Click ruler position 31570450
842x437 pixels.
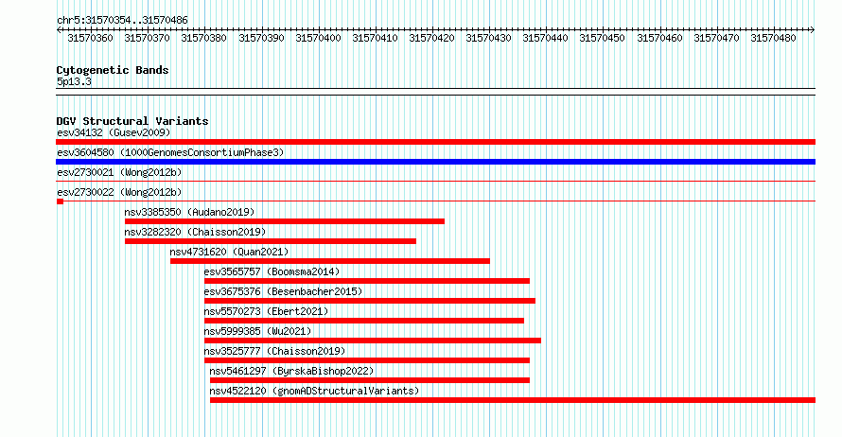(603, 38)
